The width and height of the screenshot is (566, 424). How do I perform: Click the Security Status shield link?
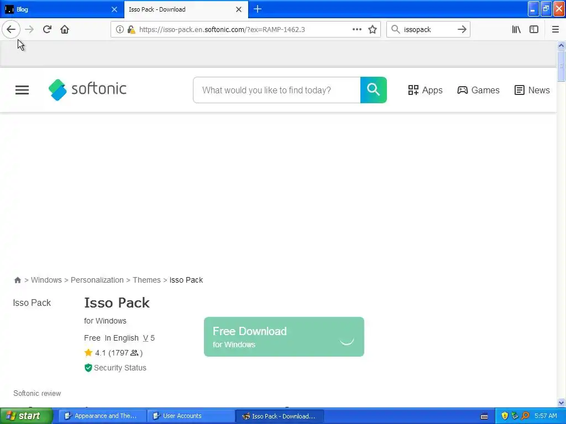pos(115,368)
